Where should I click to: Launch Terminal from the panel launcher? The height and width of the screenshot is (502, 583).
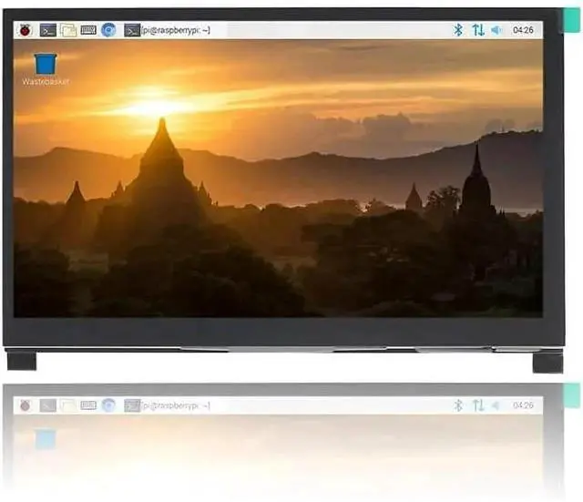tap(48, 30)
